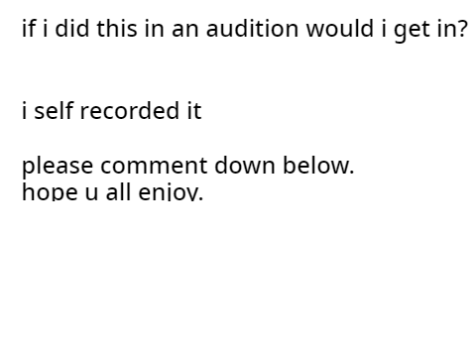Screen dimensions: 476x357
Task: Click the word "below."
Action: pyautogui.click(x=318, y=165)
